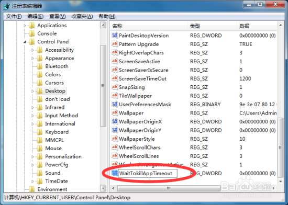Image resolution: width=288 pixels, height=205 pixels.
Task: Click the WallpaperOriginX DWORD icon
Action: tap(115, 121)
